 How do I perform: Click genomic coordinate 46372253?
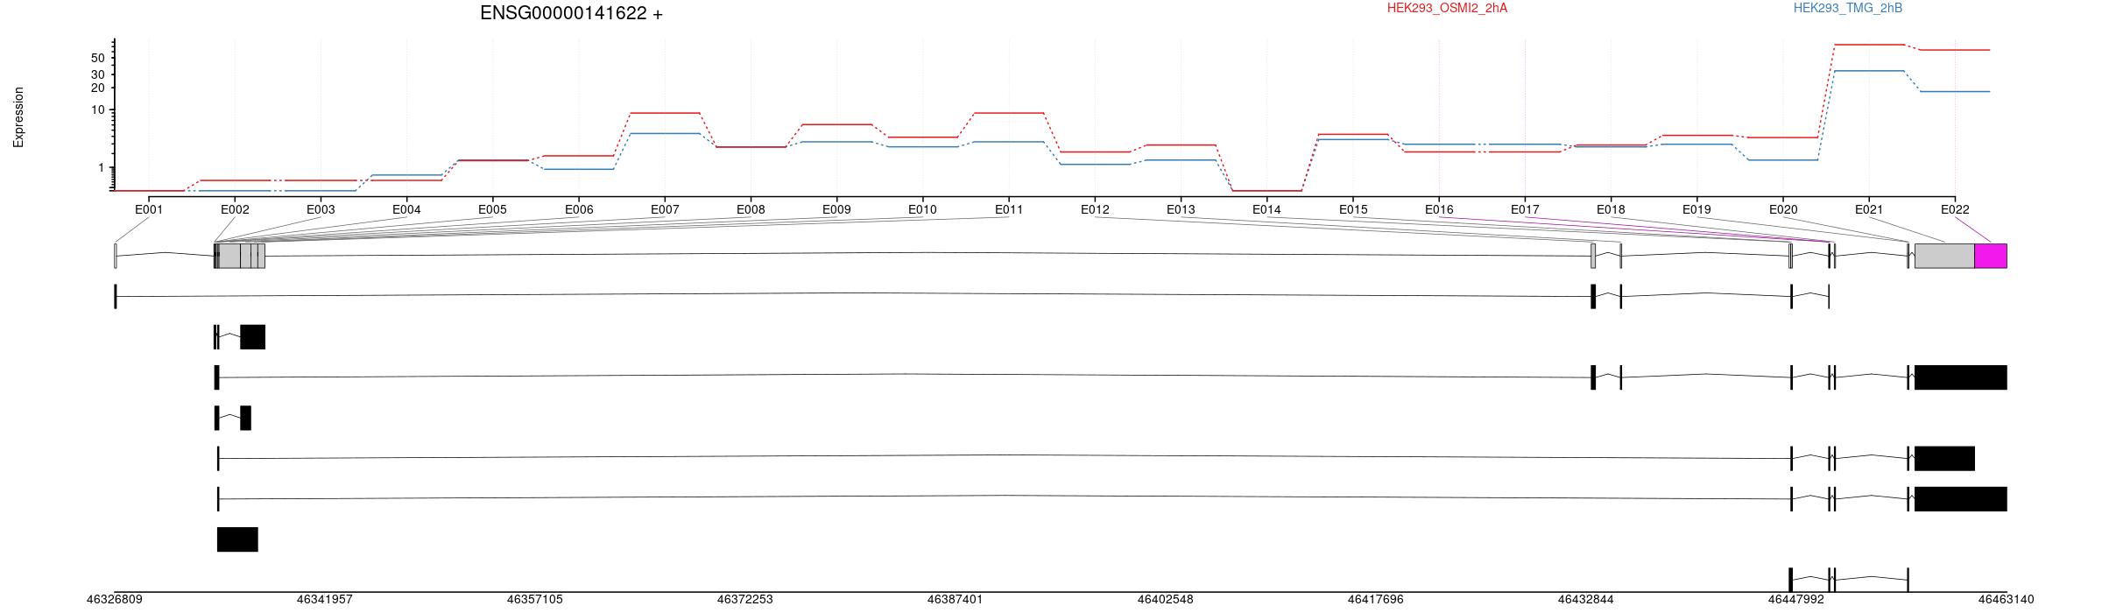click(x=744, y=600)
